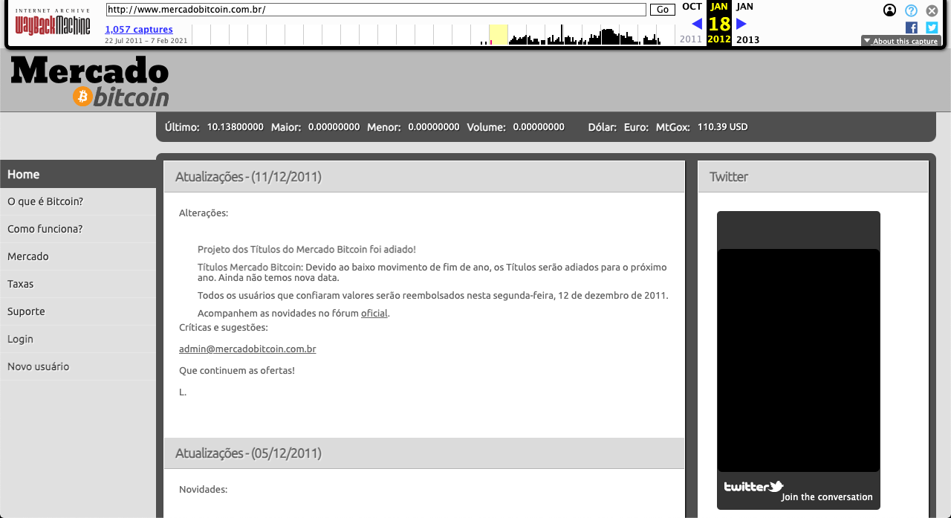This screenshot has height=518, width=951.
Task: Click admin@mercadobitcoin.com.br email link
Action: click(x=247, y=349)
